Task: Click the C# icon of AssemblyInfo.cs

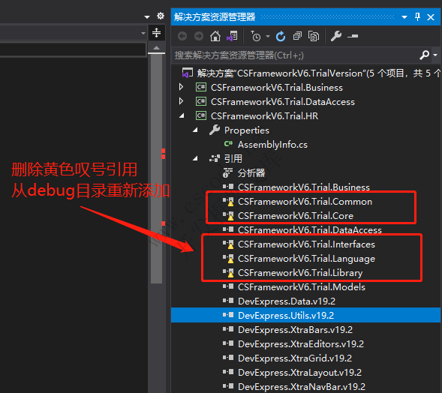Action: tap(228, 144)
